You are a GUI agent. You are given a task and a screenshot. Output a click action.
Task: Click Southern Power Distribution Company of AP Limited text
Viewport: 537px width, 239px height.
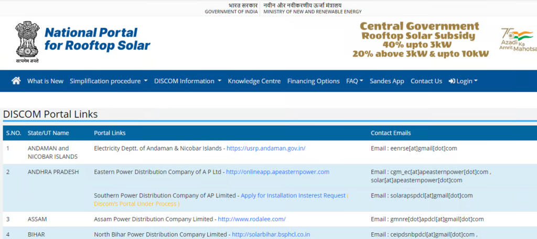165,195
